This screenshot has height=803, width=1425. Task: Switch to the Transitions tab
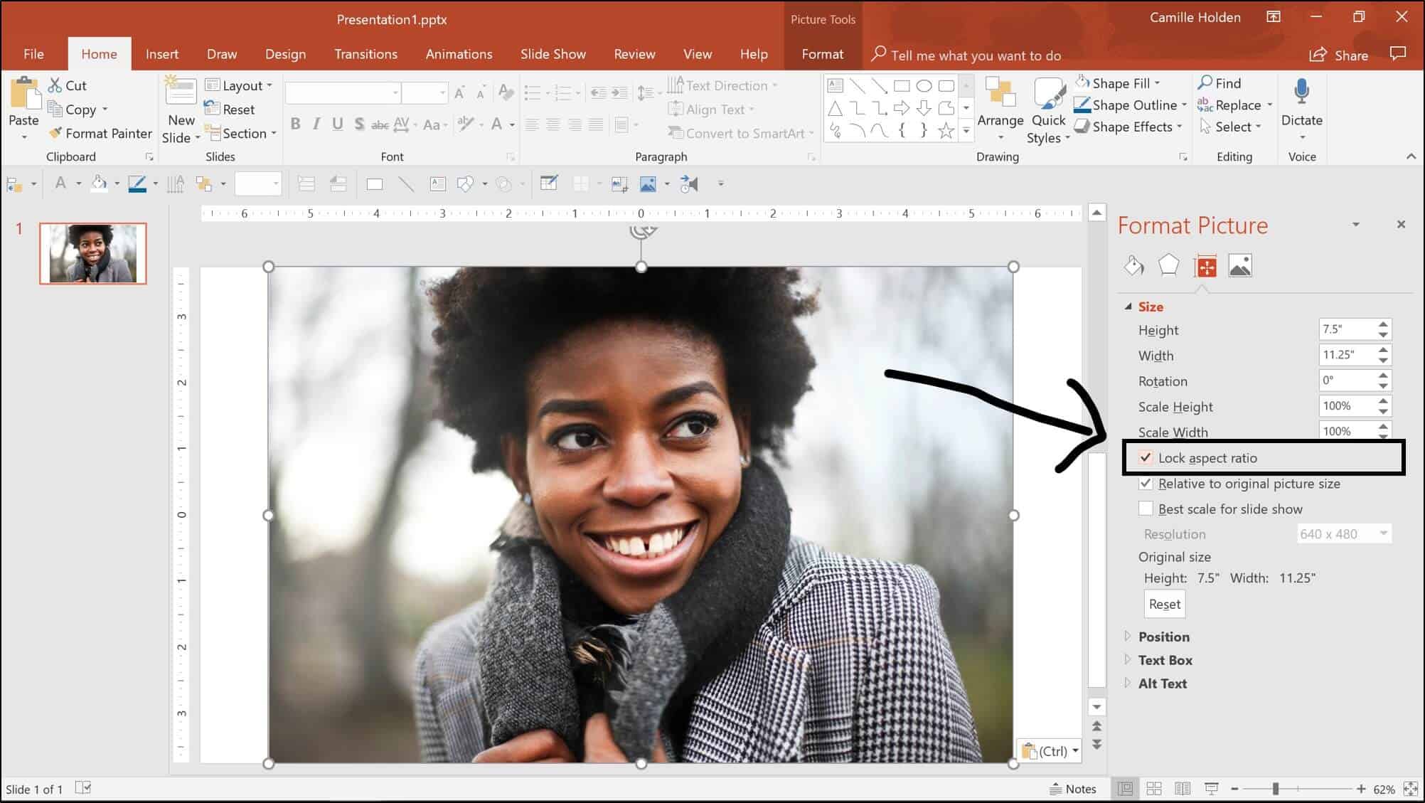(365, 54)
